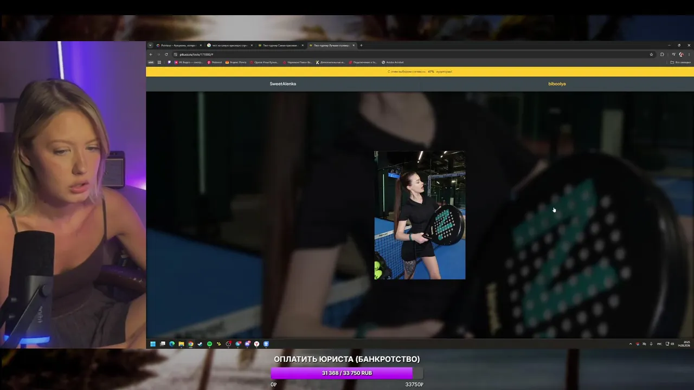This screenshot has height=390, width=694.
Task: Close the Pointauc tab
Action: click(201, 45)
